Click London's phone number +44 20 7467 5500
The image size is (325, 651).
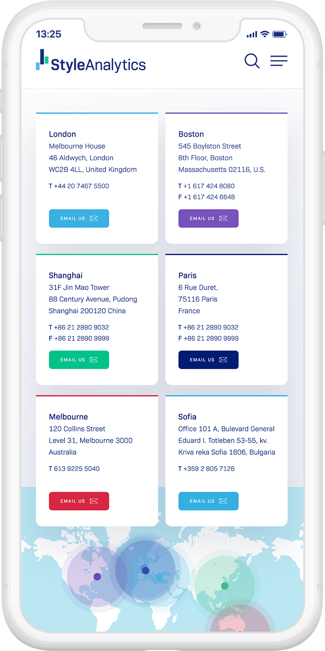79,186
